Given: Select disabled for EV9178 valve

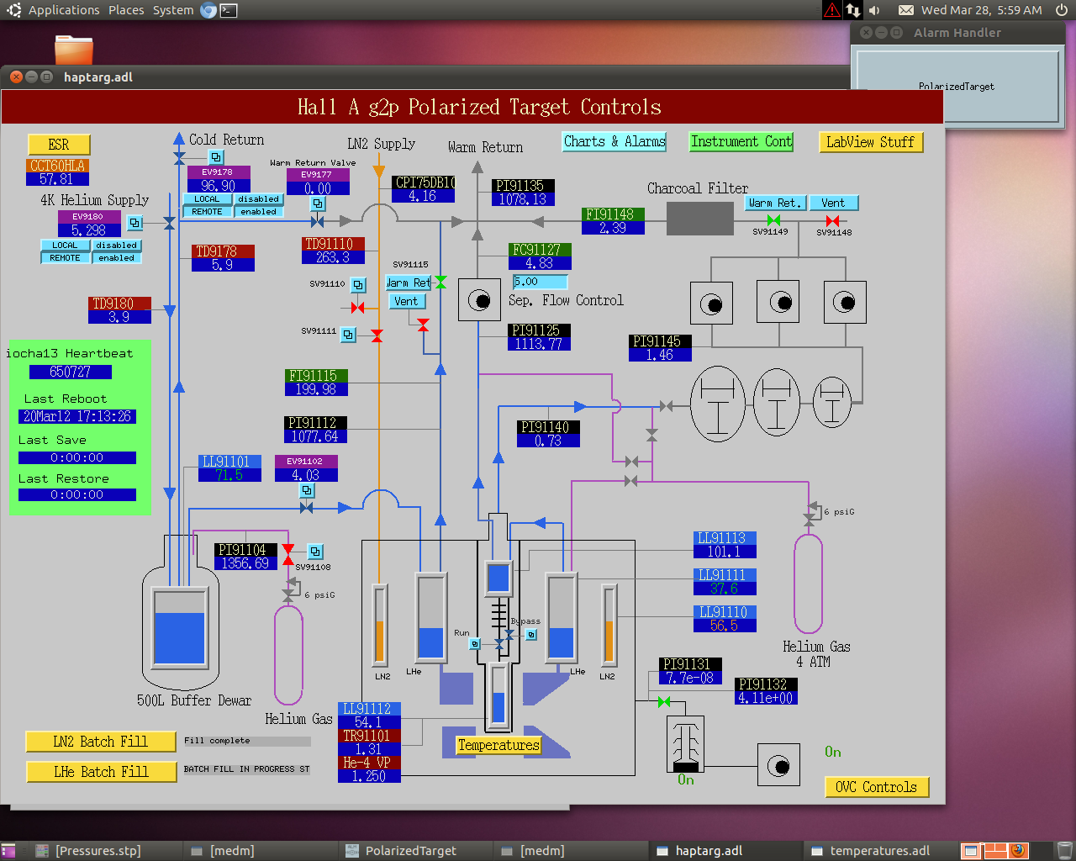Looking at the screenshot, I should coord(258,199).
